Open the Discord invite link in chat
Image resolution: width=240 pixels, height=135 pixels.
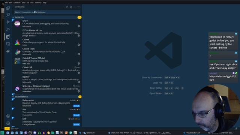coord(222,78)
